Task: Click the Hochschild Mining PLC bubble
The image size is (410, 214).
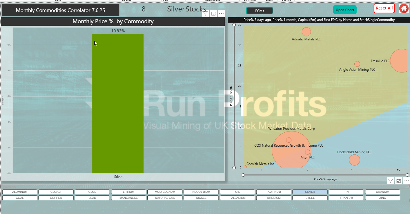Action: [x=354, y=160]
